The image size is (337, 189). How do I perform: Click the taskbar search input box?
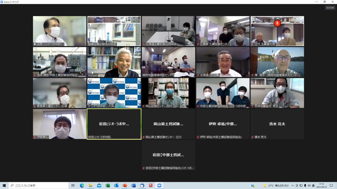click(x=39, y=185)
